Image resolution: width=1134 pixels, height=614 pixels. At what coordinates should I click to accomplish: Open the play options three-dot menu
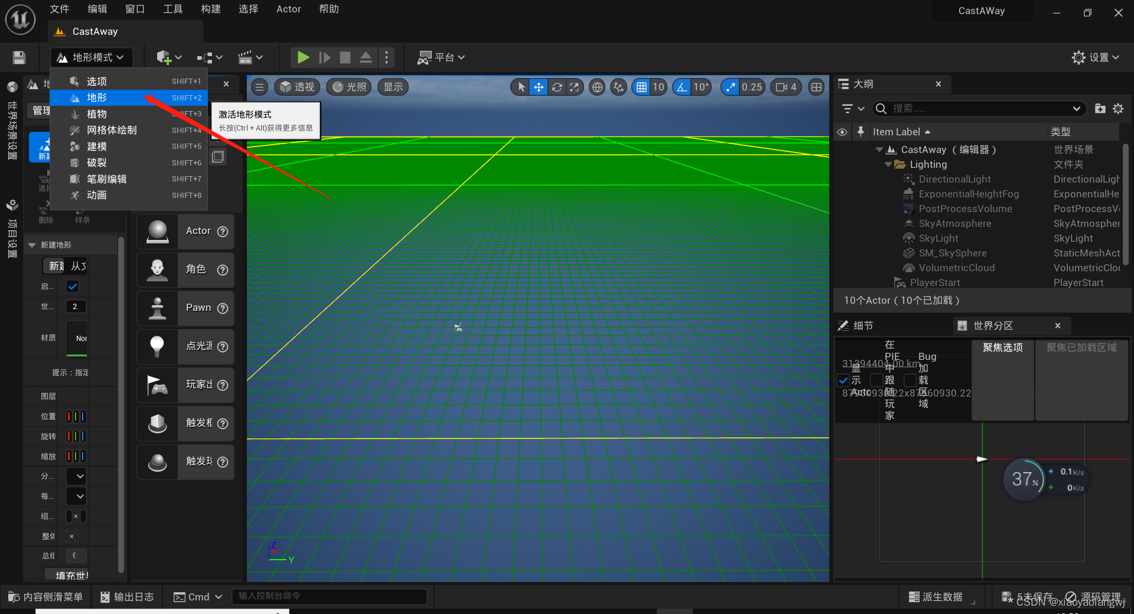(x=387, y=57)
